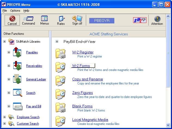This screenshot has height=129, width=172.
Task: Expand the Payables tree node
Action: (9, 52)
